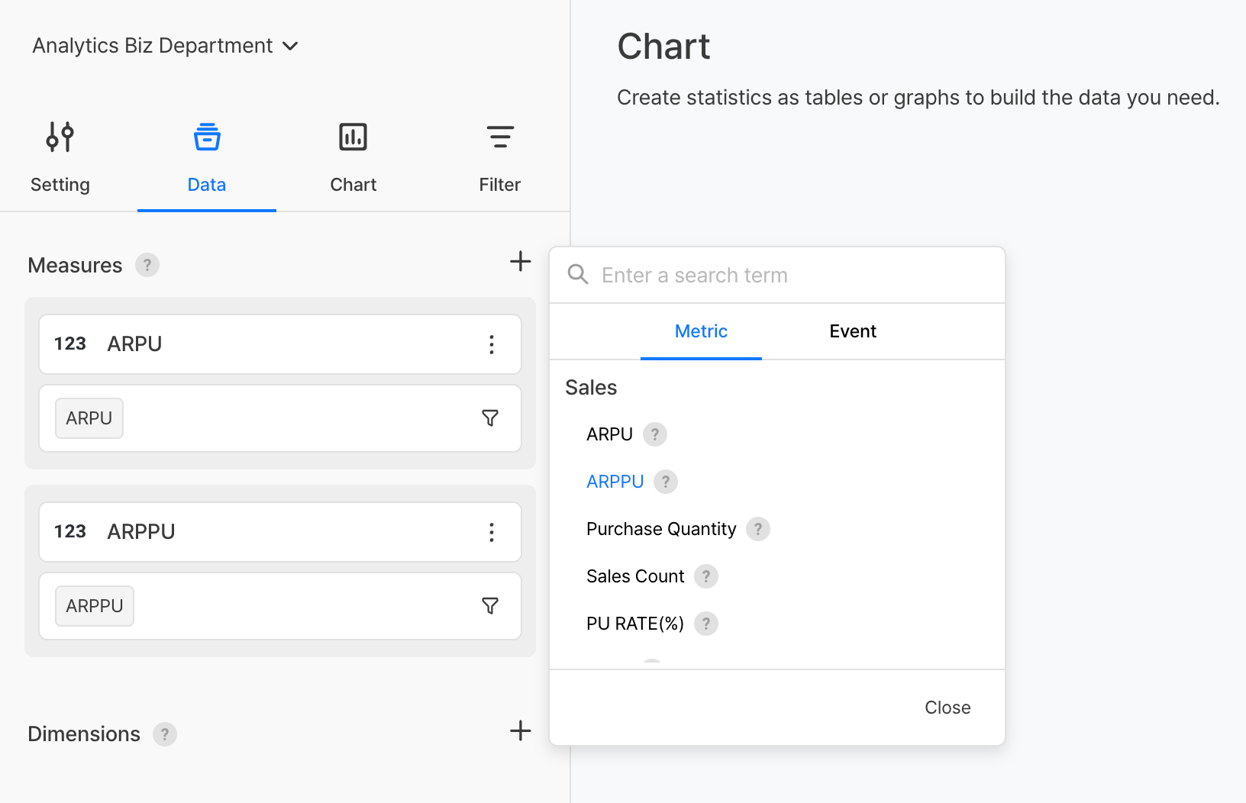Viewport: 1246px width, 803px height.
Task: Open the Setting tab sliders icon
Action: point(60,137)
